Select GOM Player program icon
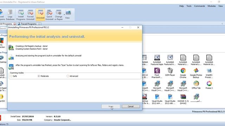The image size is (225, 126). click(x=170, y=72)
